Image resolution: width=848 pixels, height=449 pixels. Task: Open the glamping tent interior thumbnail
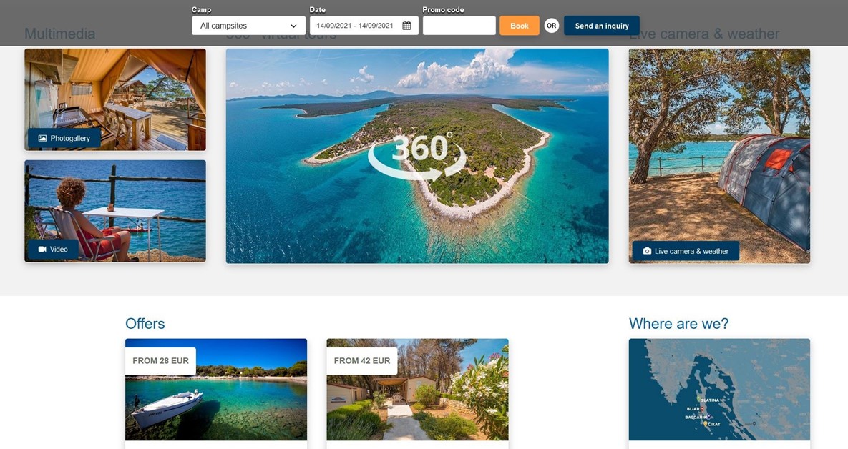[115, 99]
